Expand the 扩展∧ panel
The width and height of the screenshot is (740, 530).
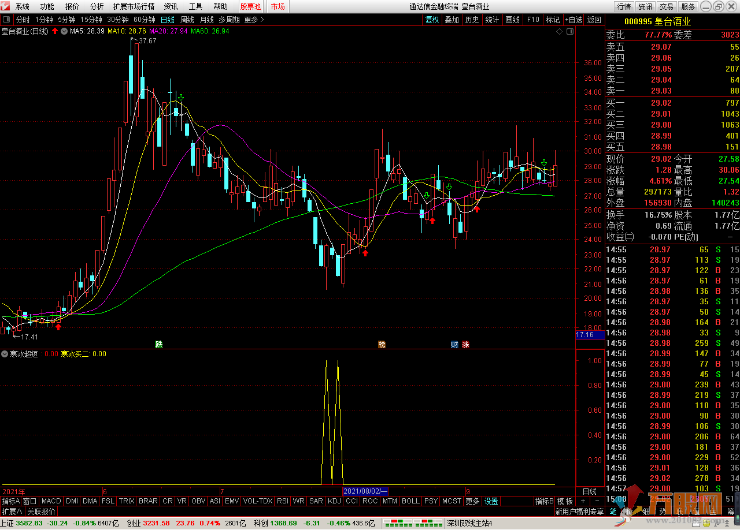(x=12, y=512)
